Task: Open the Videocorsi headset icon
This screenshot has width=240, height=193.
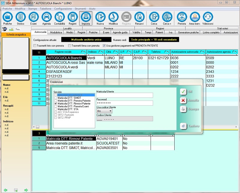Action: [208, 17]
